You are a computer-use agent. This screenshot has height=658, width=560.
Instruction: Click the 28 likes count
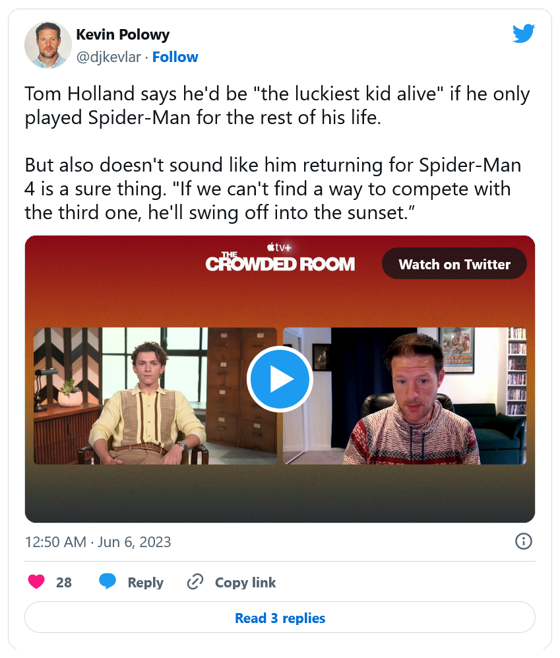[64, 583]
